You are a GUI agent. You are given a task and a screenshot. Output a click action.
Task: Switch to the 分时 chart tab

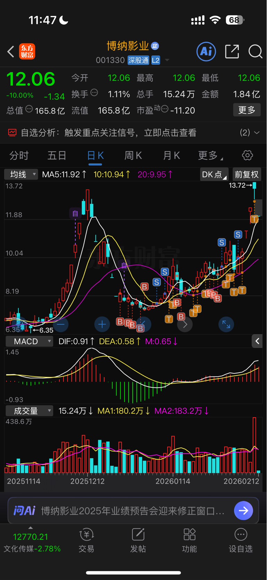(19, 155)
